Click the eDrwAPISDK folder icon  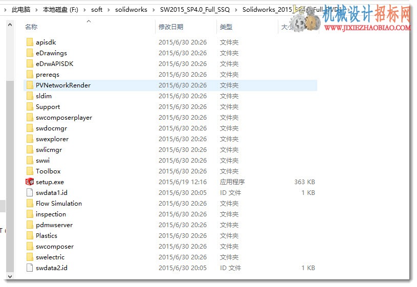tap(30, 63)
